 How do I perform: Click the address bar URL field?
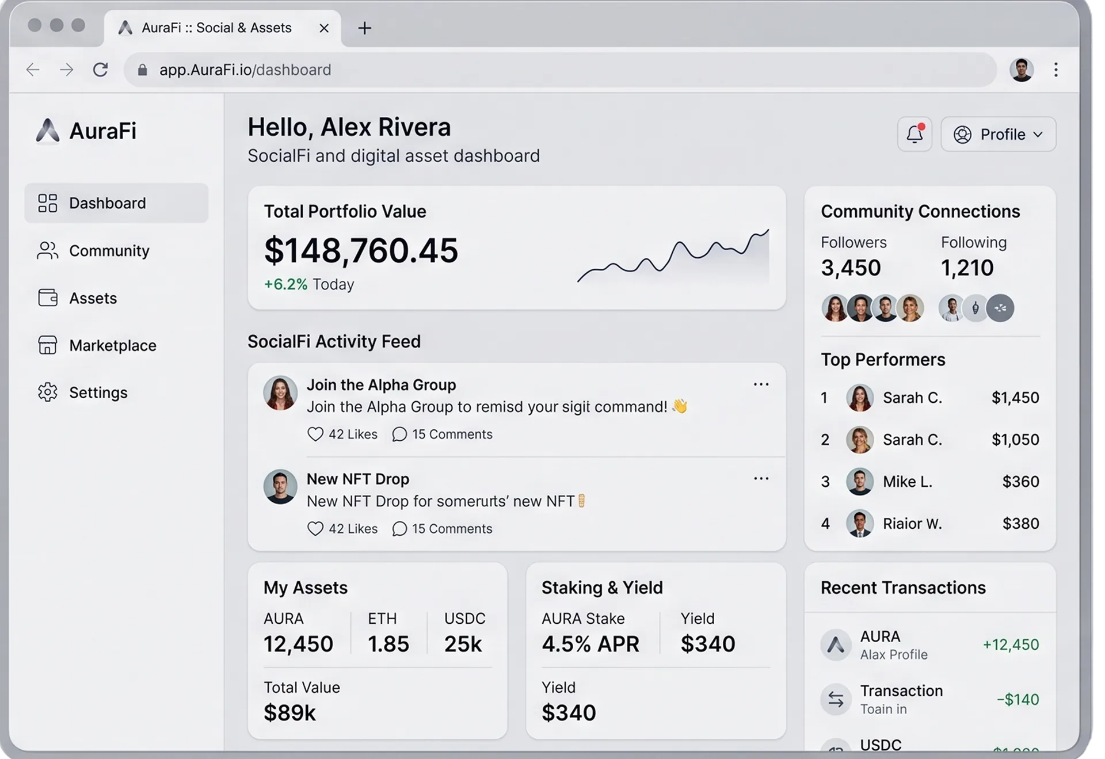pyautogui.click(x=560, y=70)
